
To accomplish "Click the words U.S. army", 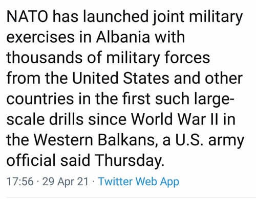I will (x=210, y=140).
